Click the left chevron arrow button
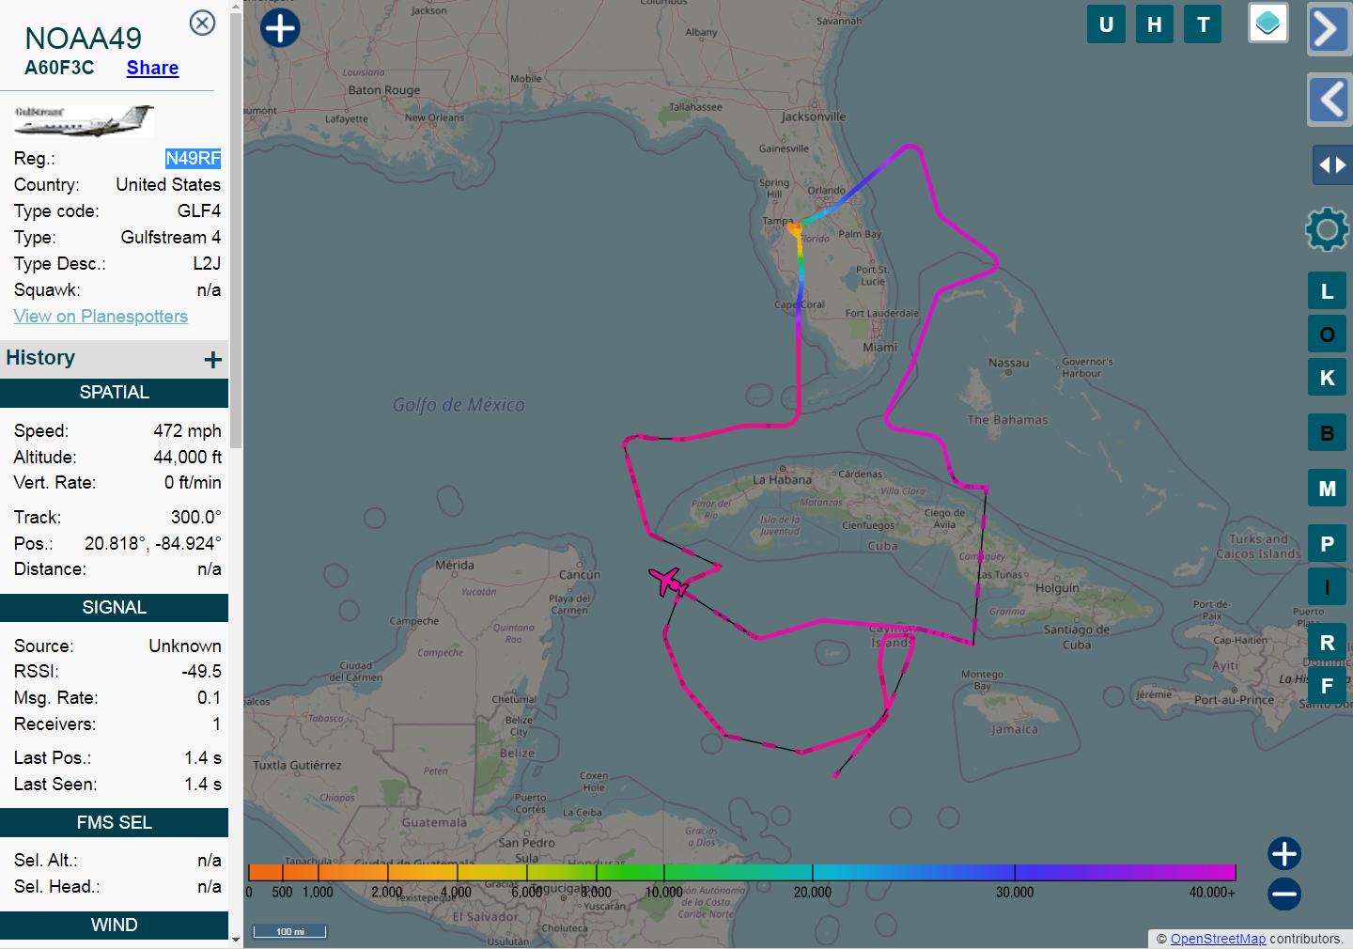The image size is (1353, 949). (x=1329, y=100)
